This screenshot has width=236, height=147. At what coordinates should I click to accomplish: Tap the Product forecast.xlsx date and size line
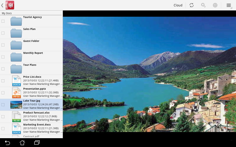40,116
